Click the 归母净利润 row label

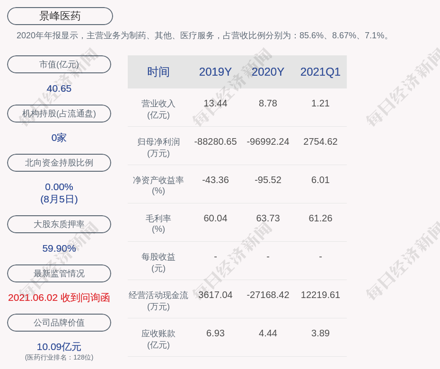point(158,141)
